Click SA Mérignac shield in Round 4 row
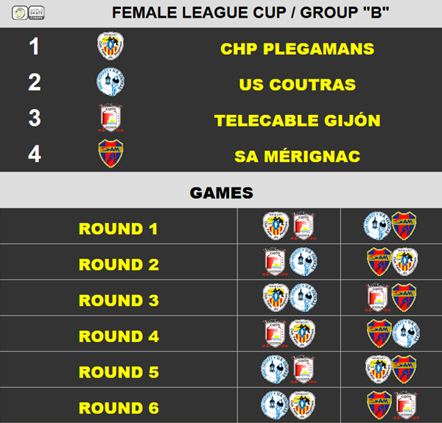Image resolution: width=442 pixels, height=423 pixels. [379, 333]
